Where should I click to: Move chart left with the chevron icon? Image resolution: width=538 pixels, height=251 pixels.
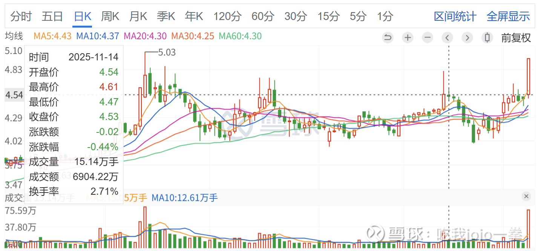[x=448, y=37]
